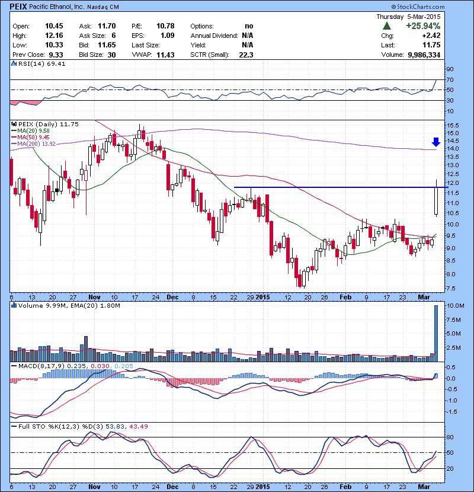Click the +25.94% percent change value

pyautogui.click(x=423, y=26)
